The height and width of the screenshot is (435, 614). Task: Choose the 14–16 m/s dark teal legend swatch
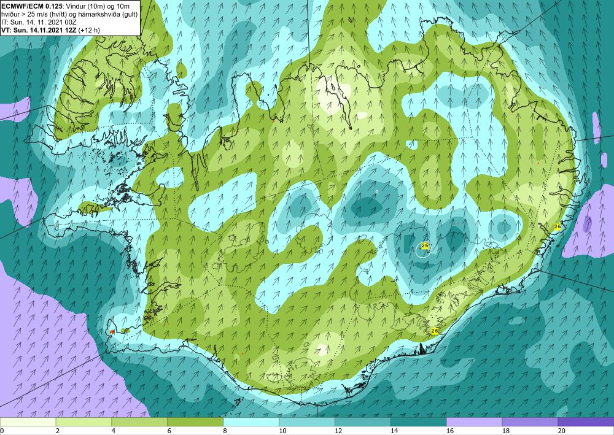coord(418,422)
